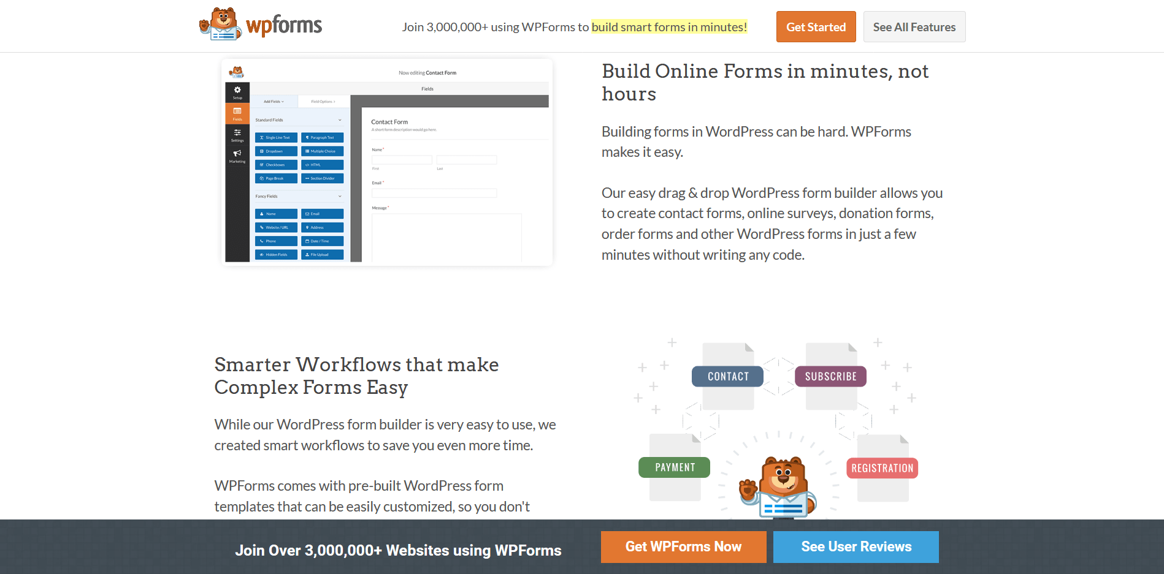The image size is (1164, 574).
Task: Add the Checkboxes field
Action: pos(276,165)
